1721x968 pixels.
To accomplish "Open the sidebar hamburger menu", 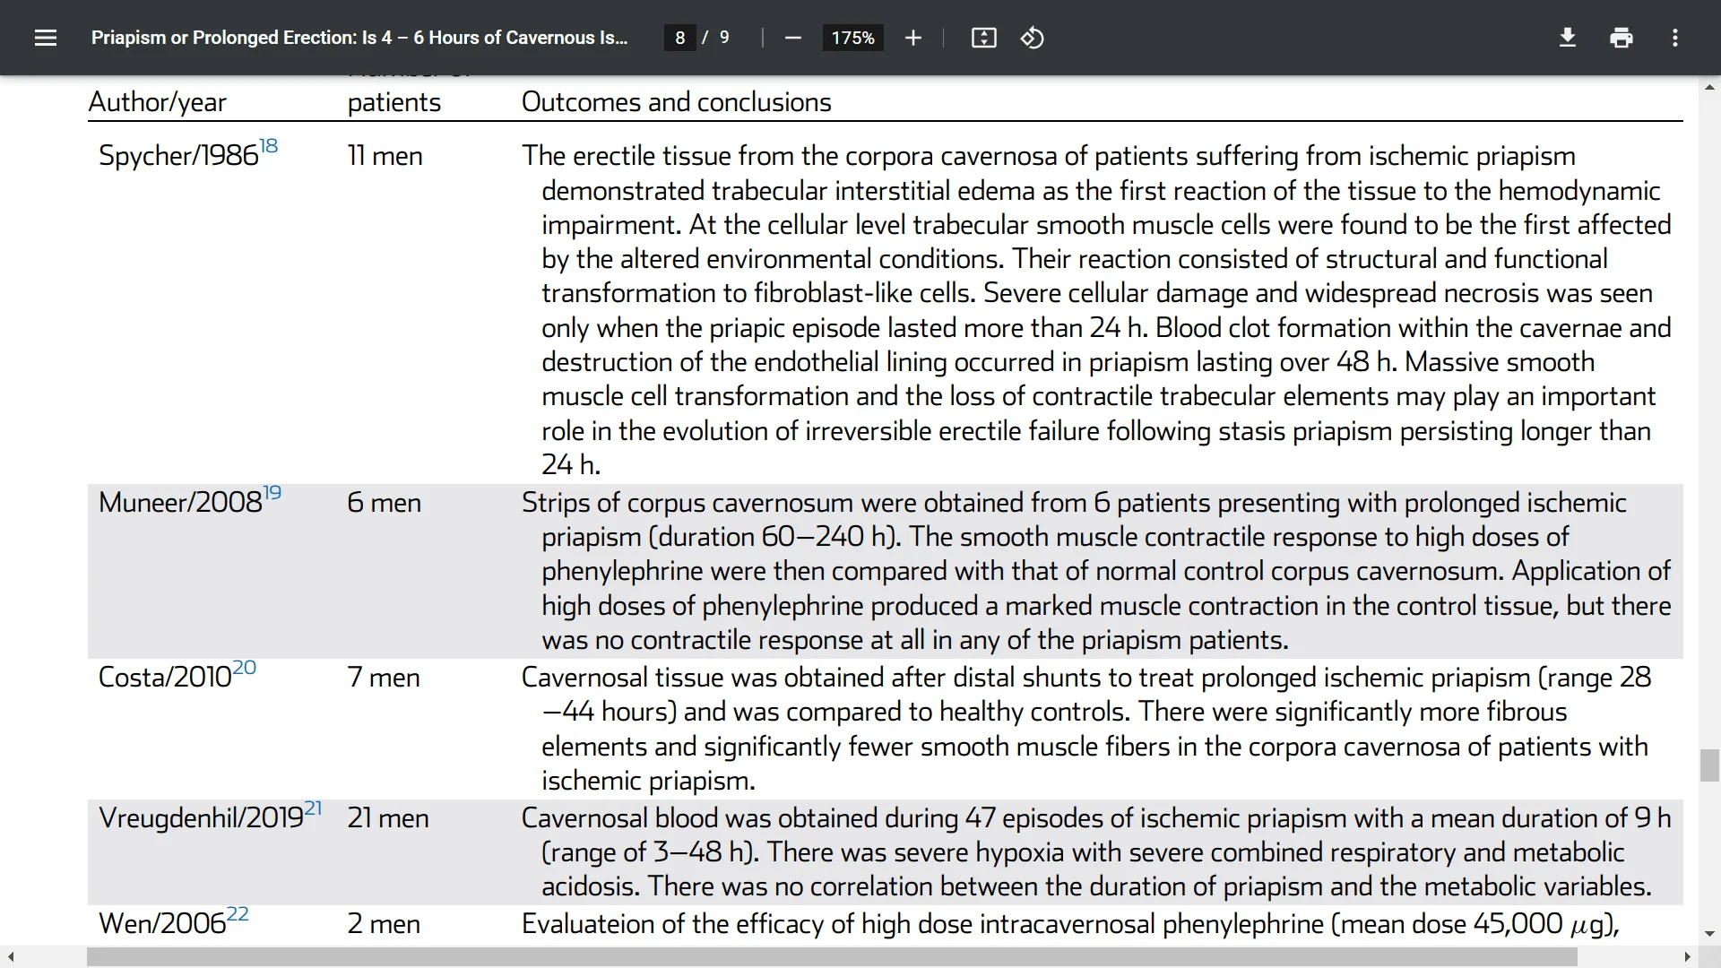I will (x=46, y=38).
